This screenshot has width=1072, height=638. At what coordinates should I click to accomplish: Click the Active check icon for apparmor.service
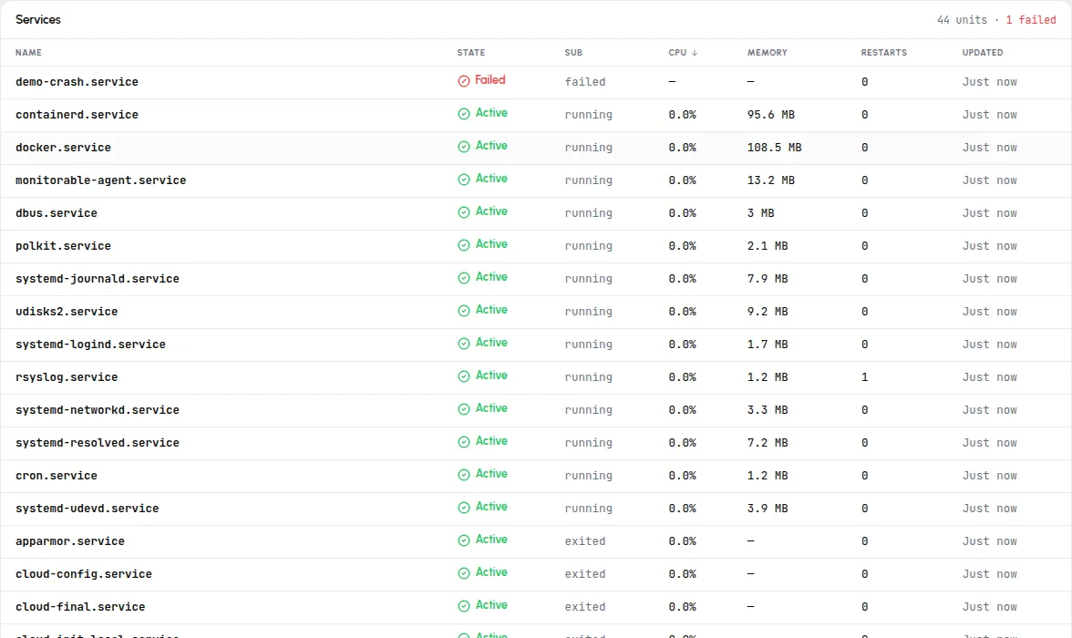463,540
